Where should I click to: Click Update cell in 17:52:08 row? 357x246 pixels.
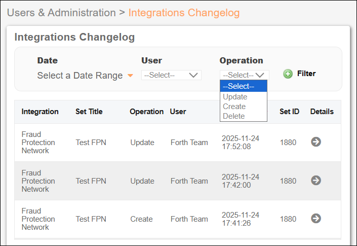click(x=142, y=143)
